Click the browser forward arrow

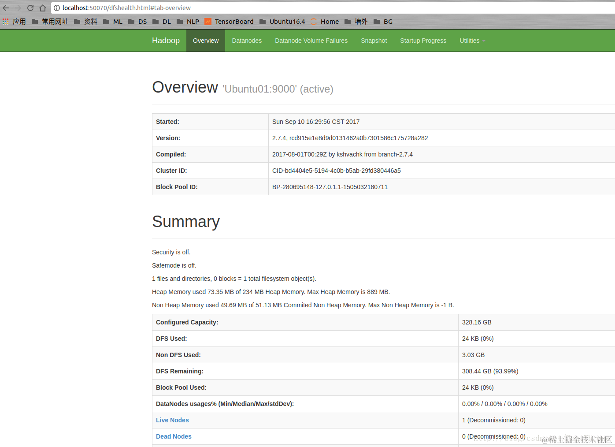point(18,8)
